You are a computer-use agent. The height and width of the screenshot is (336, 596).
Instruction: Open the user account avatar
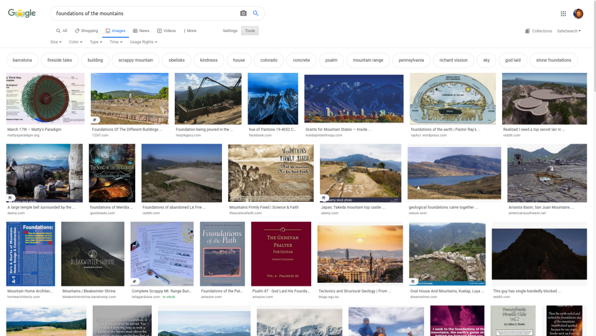pos(578,13)
